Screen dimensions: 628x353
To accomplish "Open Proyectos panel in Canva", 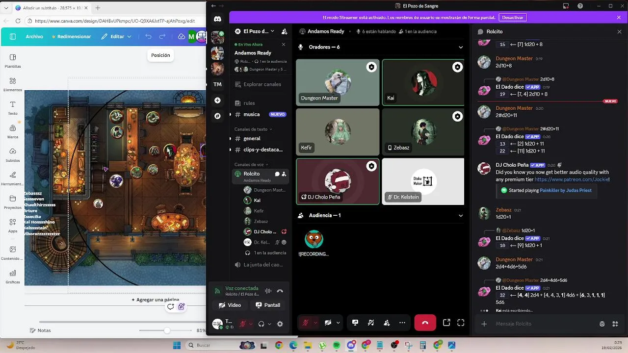I will [13, 202].
